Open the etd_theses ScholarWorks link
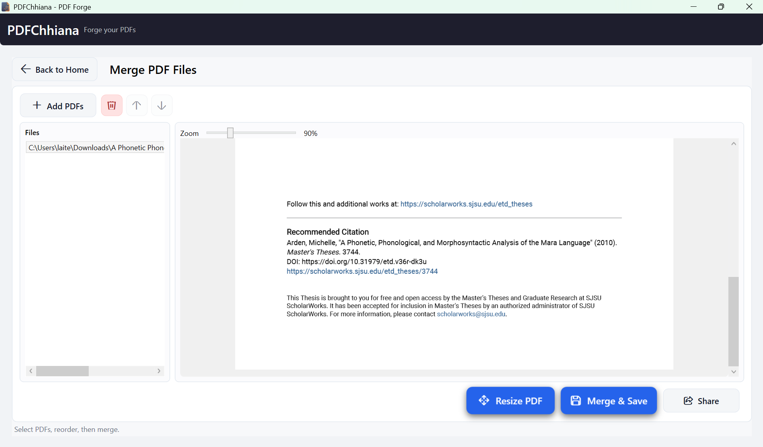The image size is (763, 447). tap(466, 204)
